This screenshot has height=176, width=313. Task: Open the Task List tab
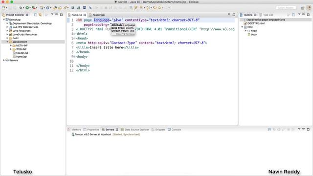point(268,15)
